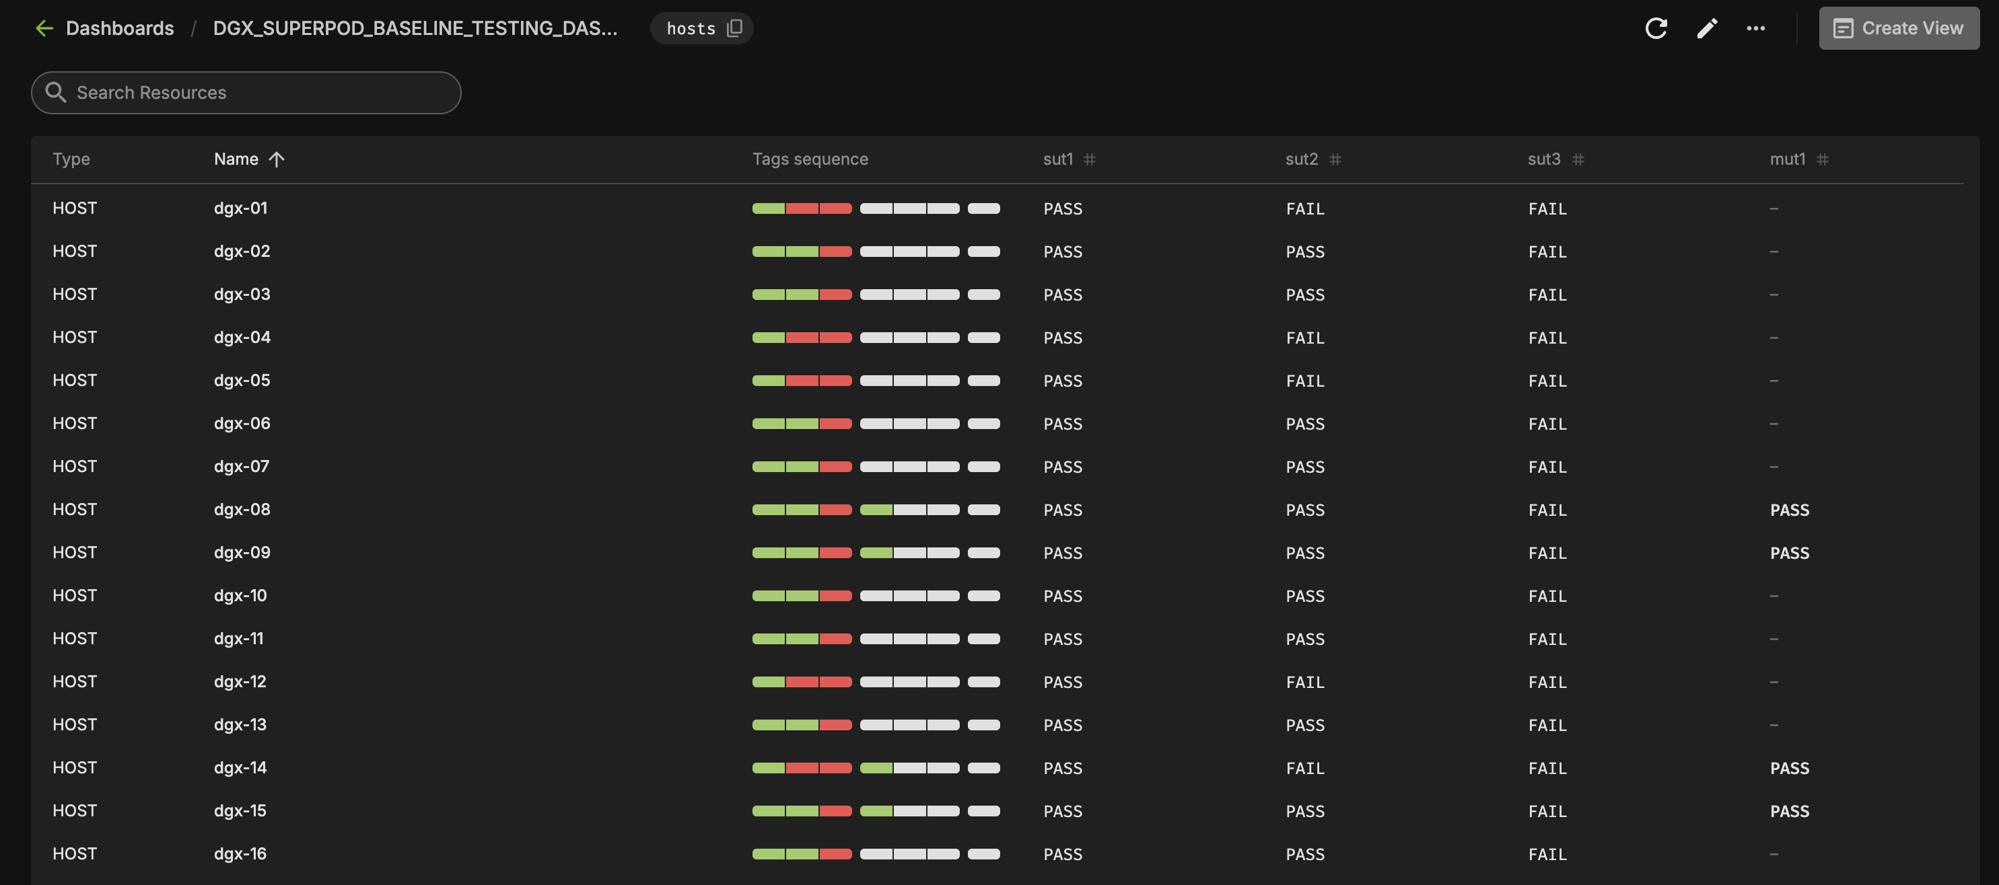Copy the hosts tag icon

click(x=734, y=29)
